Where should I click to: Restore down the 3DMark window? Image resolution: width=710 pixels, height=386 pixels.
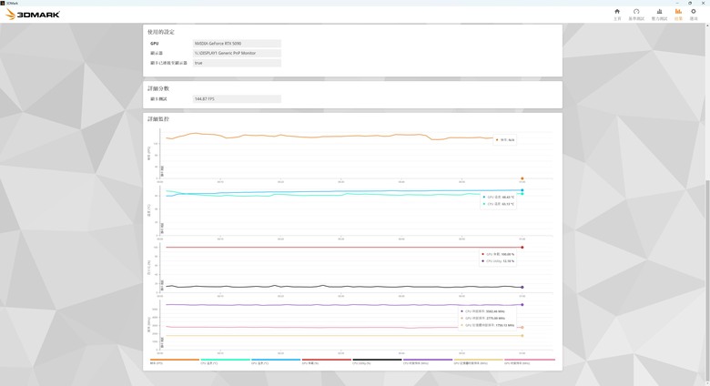coord(690,3)
